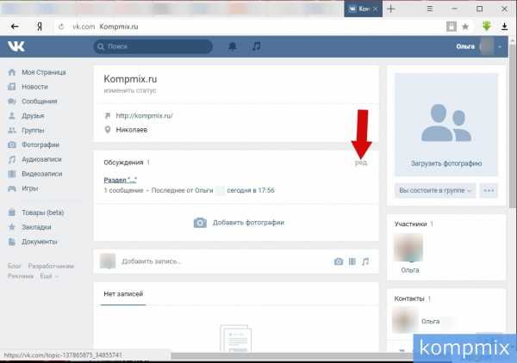Close the VK browser tab
The height and width of the screenshot is (363, 517).
pos(376,9)
